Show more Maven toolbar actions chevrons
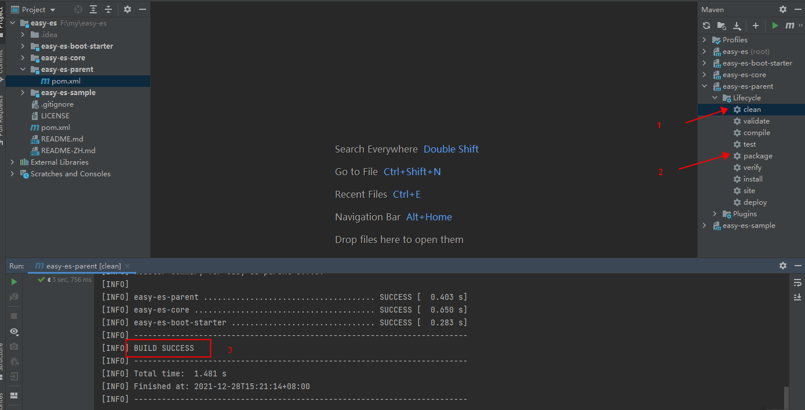Viewport: 805px width, 410px height. click(x=802, y=26)
